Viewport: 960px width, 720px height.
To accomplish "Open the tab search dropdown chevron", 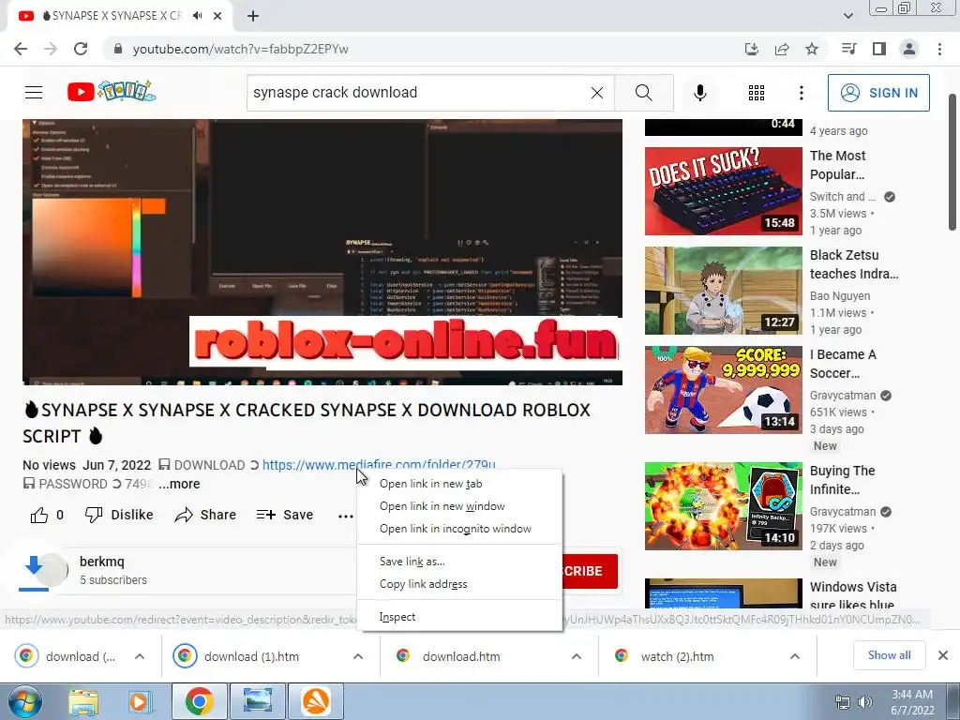I will pos(847,16).
